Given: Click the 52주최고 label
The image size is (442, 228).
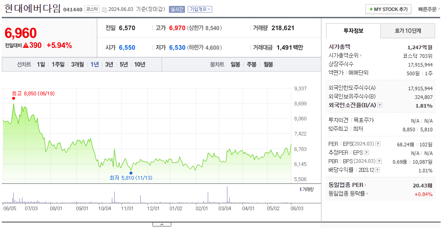Looking at the screenshot, I should tap(338, 129).
